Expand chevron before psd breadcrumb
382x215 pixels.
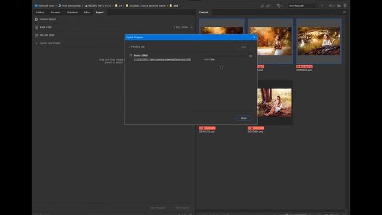(x=168, y=5)
